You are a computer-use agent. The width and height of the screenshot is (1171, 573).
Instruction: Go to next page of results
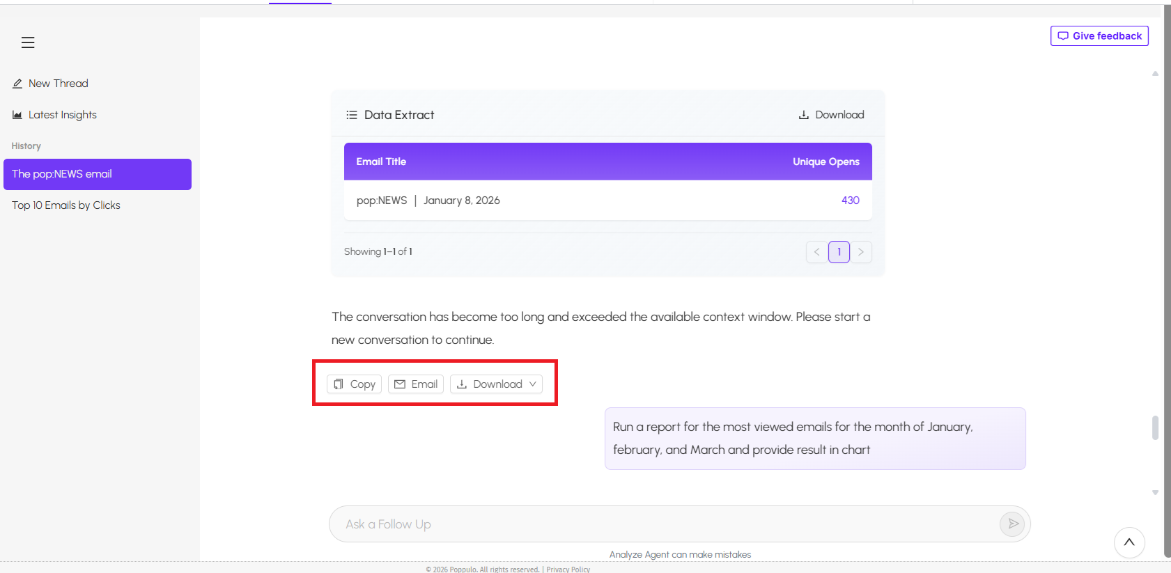tap(861, 252)
